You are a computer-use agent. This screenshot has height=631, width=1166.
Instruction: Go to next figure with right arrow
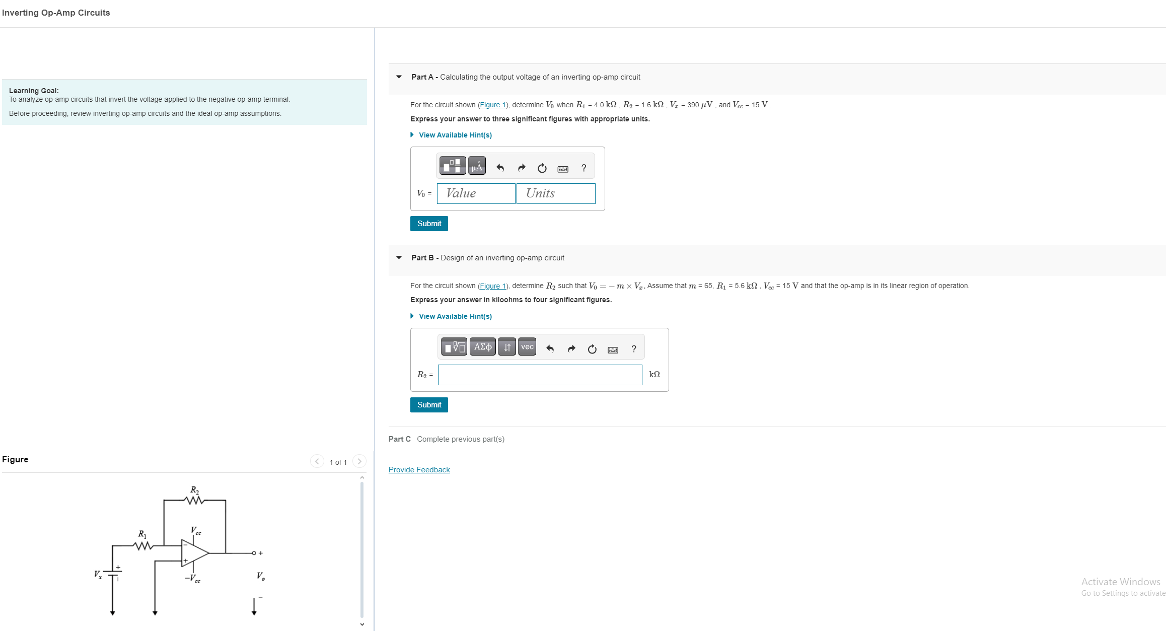359,461
